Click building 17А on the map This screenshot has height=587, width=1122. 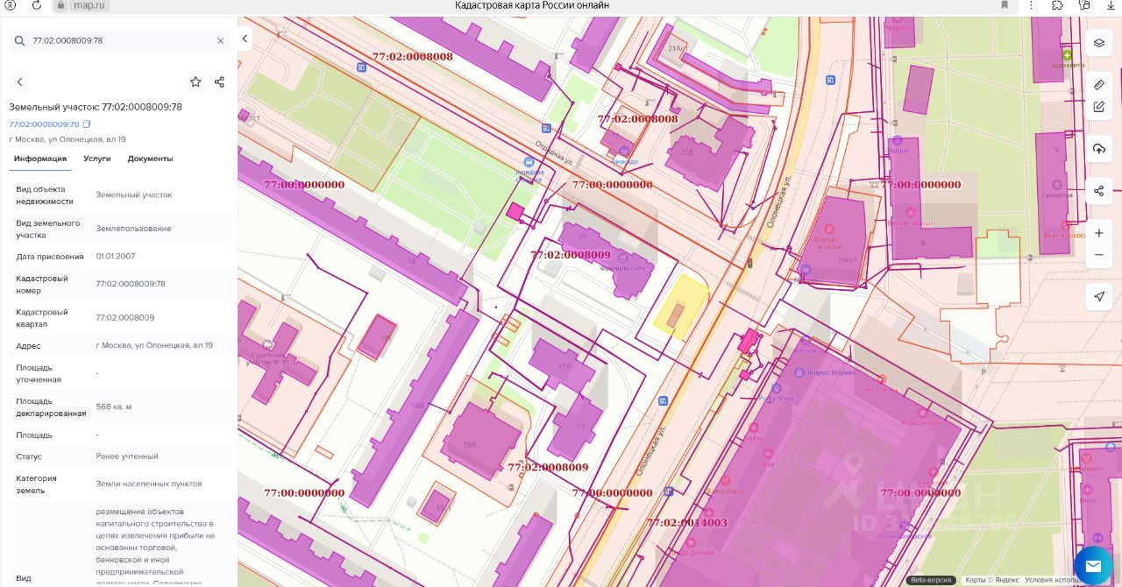pyautogui.click(x=564, y=365)
